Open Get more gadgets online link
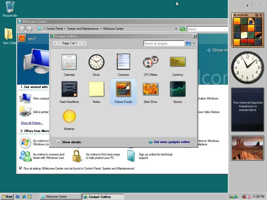 tap(169, 142)
